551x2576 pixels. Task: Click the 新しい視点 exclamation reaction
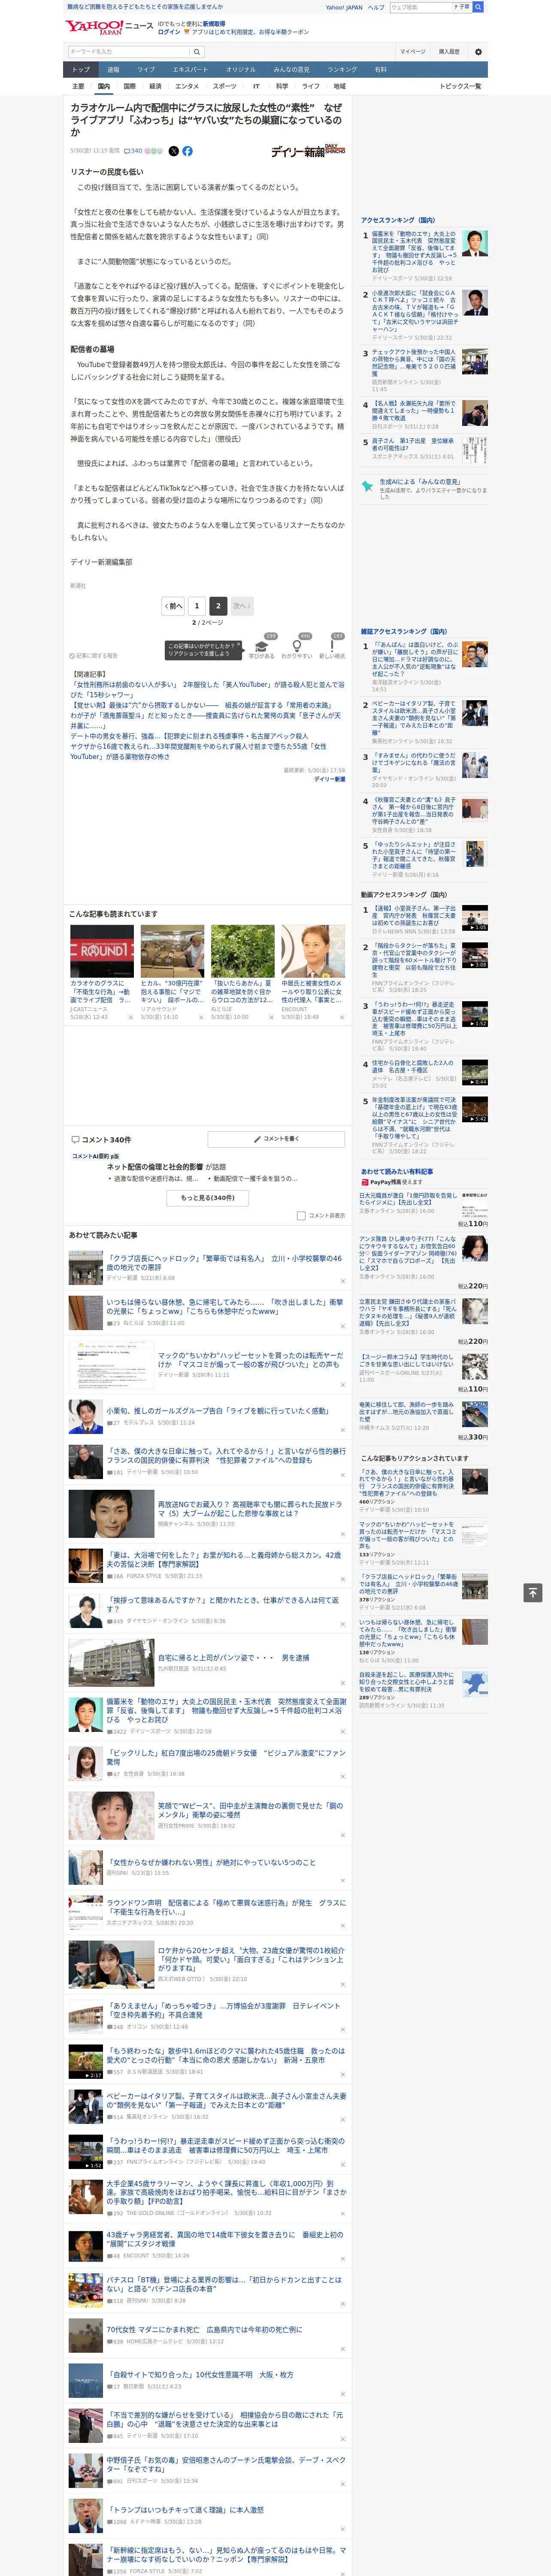coord(332,648)
